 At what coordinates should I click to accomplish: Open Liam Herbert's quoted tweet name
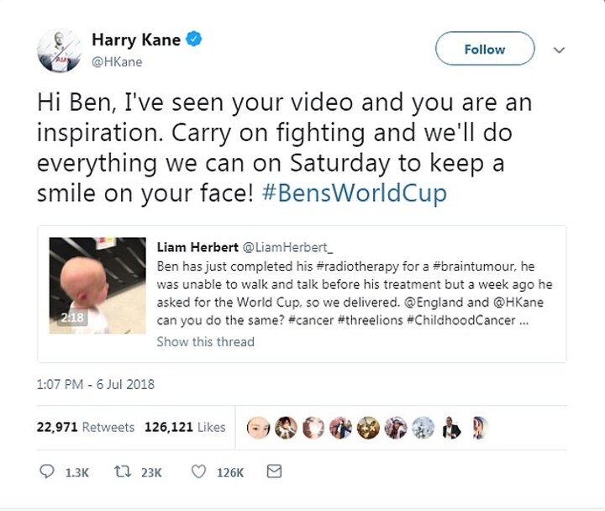tap(197, 246)
